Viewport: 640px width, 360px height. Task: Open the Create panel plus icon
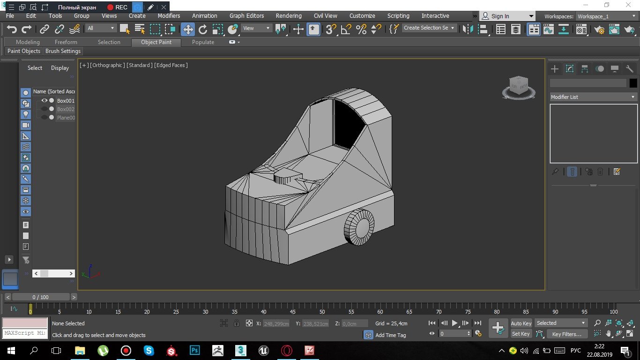[555, 69]
